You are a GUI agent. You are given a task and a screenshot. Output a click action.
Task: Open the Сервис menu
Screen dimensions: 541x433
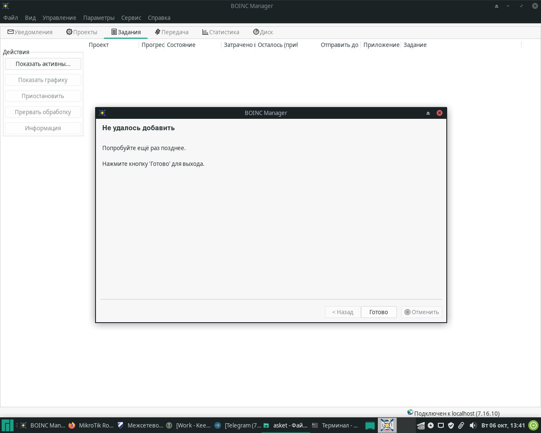point(131,18)
